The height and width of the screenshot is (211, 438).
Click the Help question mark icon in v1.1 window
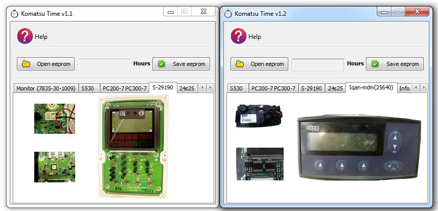tap(25, 36)
